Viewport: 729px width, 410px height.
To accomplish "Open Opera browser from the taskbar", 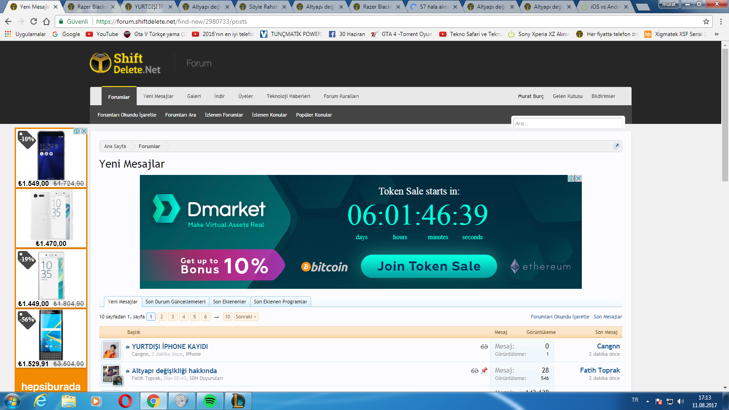I will (125, 401).
